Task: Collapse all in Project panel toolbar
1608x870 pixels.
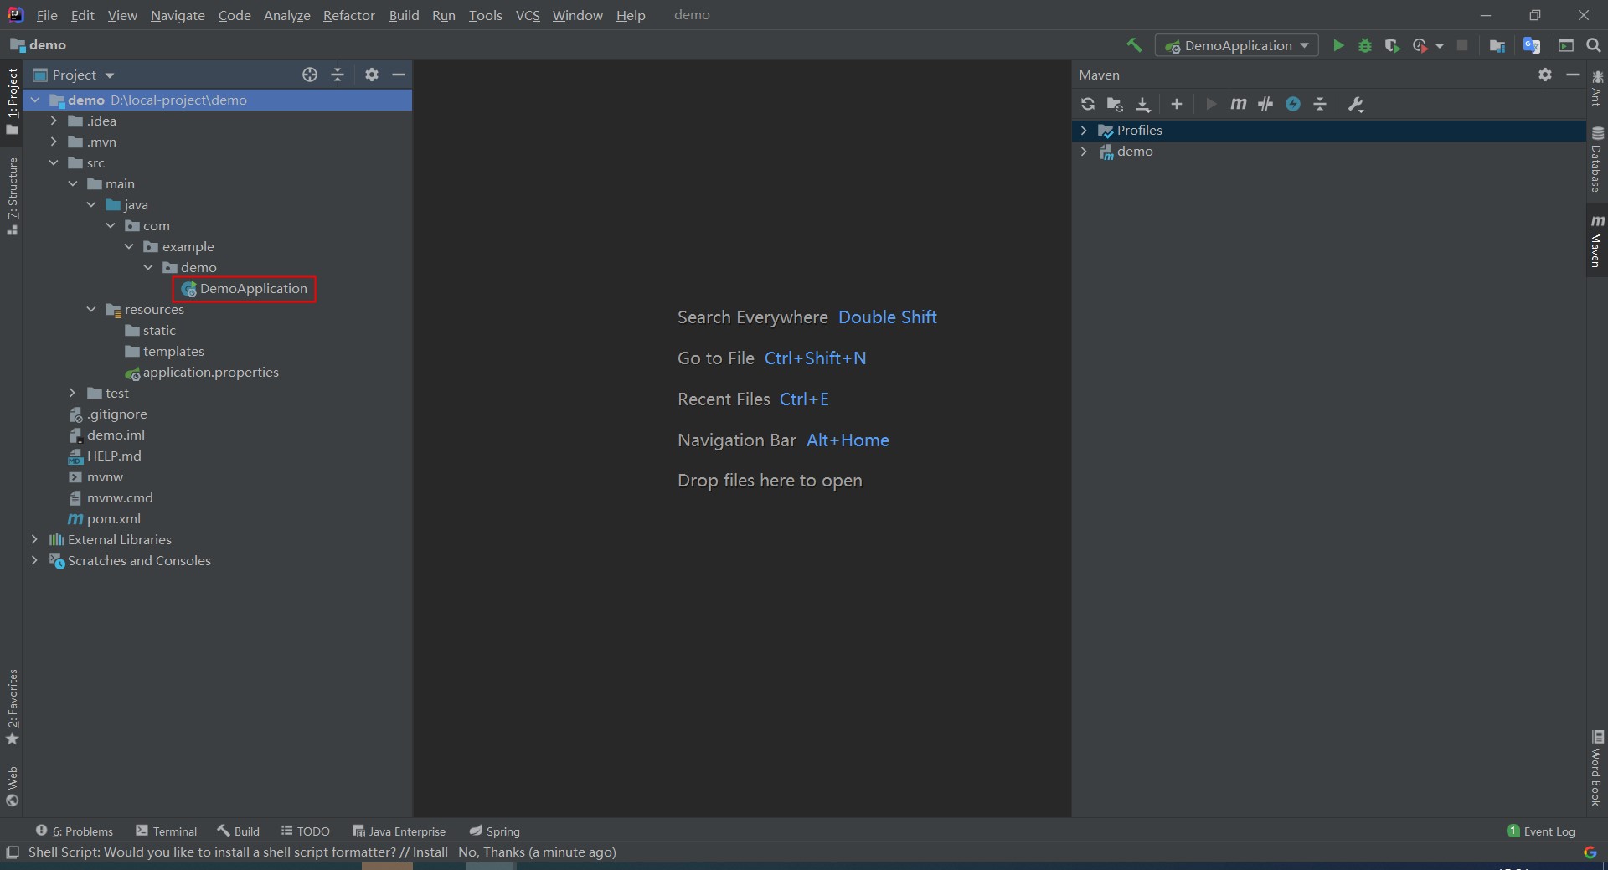Action: 338,75
